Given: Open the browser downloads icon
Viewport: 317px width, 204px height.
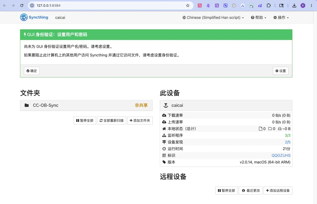Looking at the screenshot, I should pyautogui.click(x=294, y=6).
